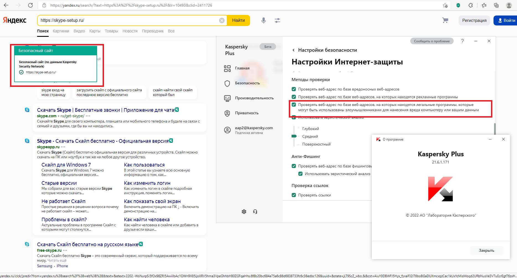
Task: Toggle Anti-Phishing heuristic analysis checkbox
Action: pos(300,174)
